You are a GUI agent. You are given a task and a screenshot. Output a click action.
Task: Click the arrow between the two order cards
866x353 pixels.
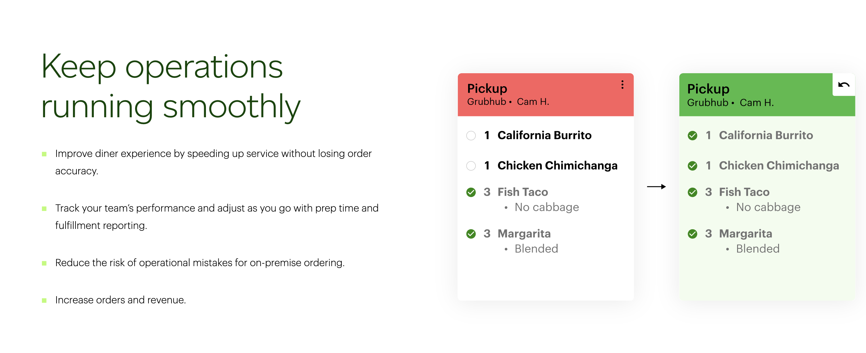pos(656,186)
